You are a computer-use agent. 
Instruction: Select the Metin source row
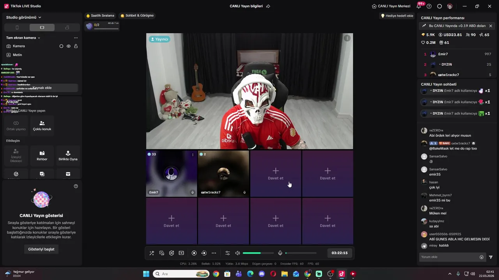(x=42, y=55)
